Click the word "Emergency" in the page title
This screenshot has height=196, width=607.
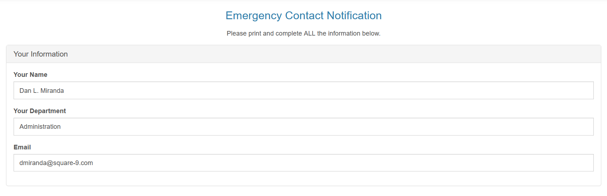tap(254, 16)
